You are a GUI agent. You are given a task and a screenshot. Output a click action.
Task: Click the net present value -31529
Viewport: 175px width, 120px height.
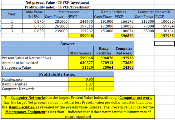(x=81, y=67)
